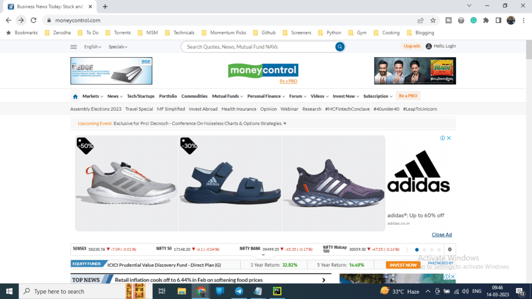Open File Explorer from taskbar
Viewport: 532px width, 299px height.
click(181, 291)
